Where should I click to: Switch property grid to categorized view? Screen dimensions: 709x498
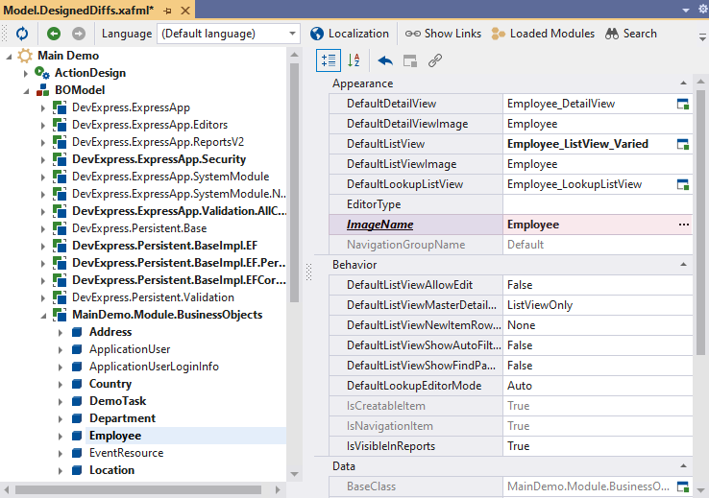329,60
